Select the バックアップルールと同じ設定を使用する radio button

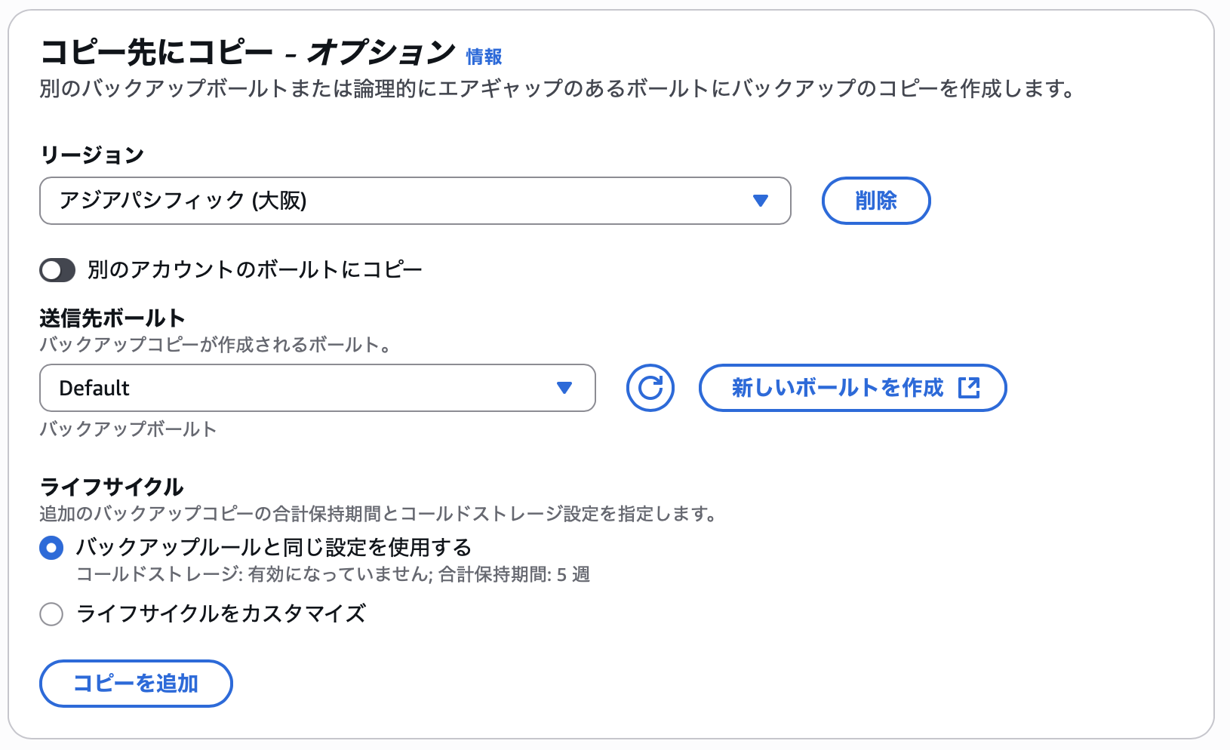[51, 548]
